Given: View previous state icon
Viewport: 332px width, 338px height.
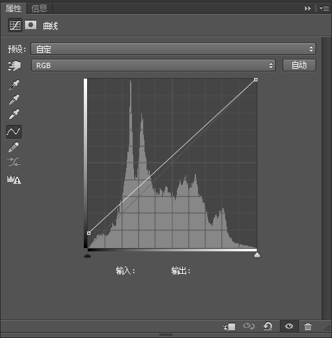Looking at the screenshot, I should coord(249,326).
